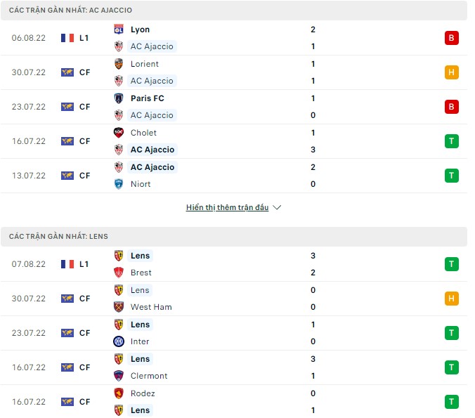Select the 'Các trận gần nhất: AC Ajaccio' header

point(70,11)
